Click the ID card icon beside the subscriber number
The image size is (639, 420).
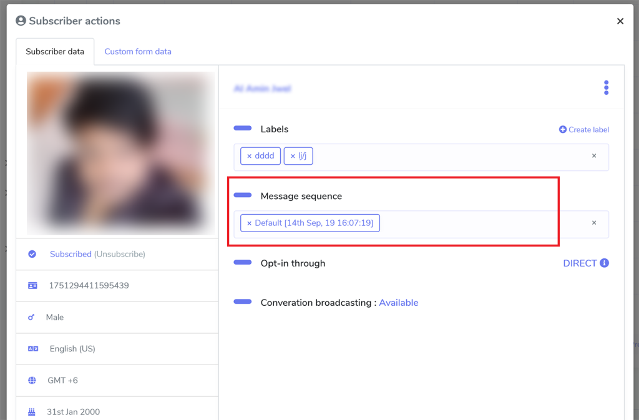click(32, 285)
